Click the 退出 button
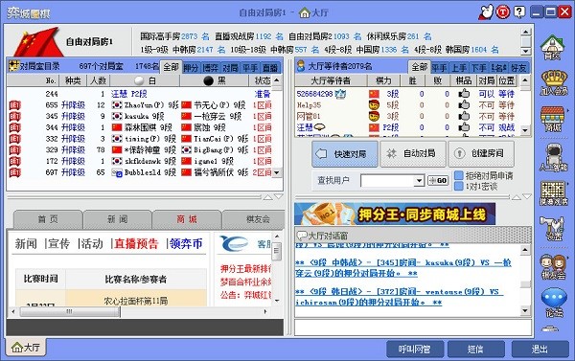 click(540, 349)
